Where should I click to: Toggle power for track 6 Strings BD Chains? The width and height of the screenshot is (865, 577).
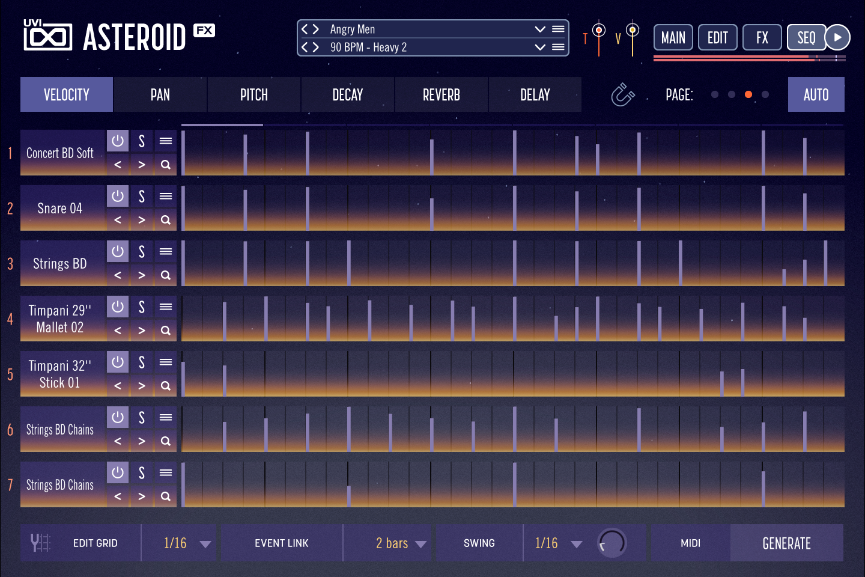click(x=118, y=417)
